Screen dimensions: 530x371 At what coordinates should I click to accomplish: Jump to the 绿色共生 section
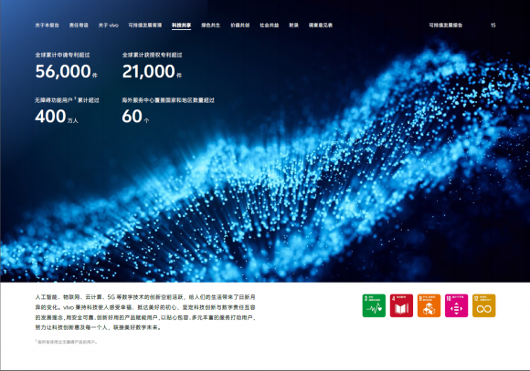[x=210, y=26]
